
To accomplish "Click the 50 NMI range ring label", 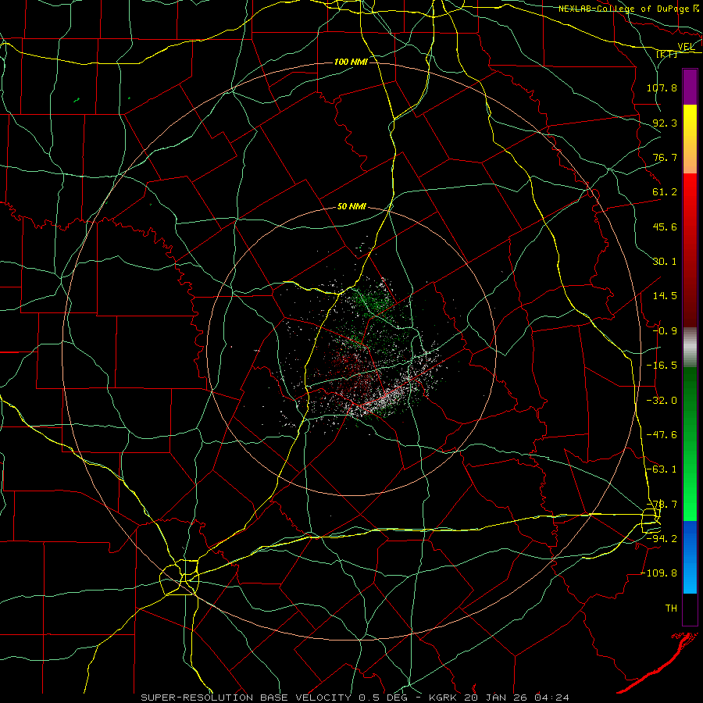I will [351, 206].
